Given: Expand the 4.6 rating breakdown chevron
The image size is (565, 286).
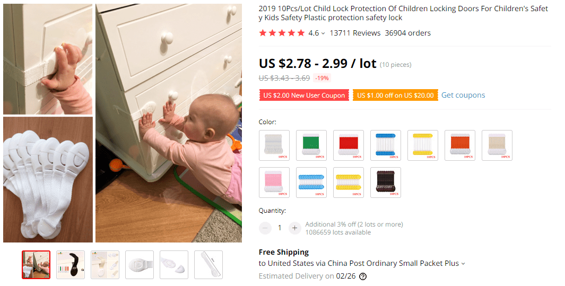Looking at the screenshot, I should tap(323, 33).
